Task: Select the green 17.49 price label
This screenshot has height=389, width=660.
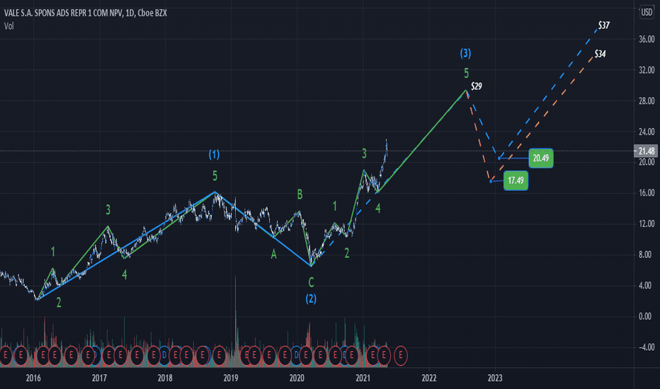Action: (516, 180)
